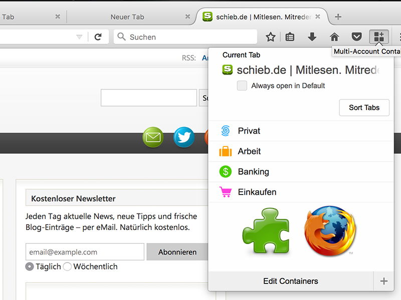Add a new container with plus
The height and width of the screenshot is (300, 401).
click(x=383, y=281)
